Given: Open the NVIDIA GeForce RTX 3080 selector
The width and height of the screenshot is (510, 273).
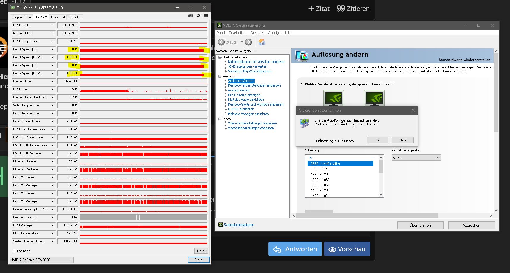Looking at the screenshot, I should click(41, 260).
